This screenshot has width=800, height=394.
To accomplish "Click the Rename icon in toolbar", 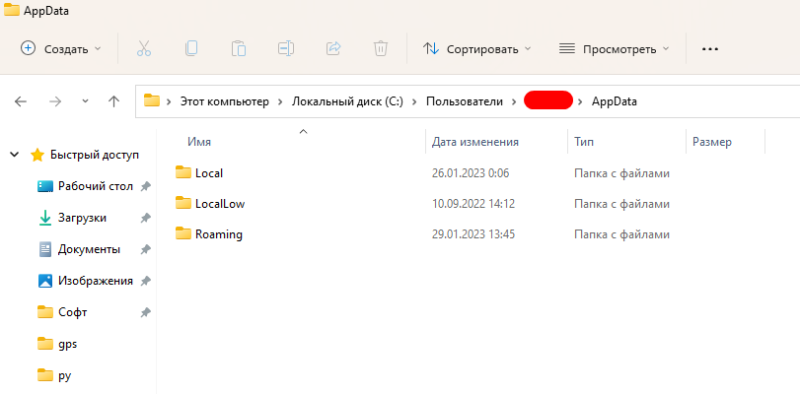I will point(286,48).
